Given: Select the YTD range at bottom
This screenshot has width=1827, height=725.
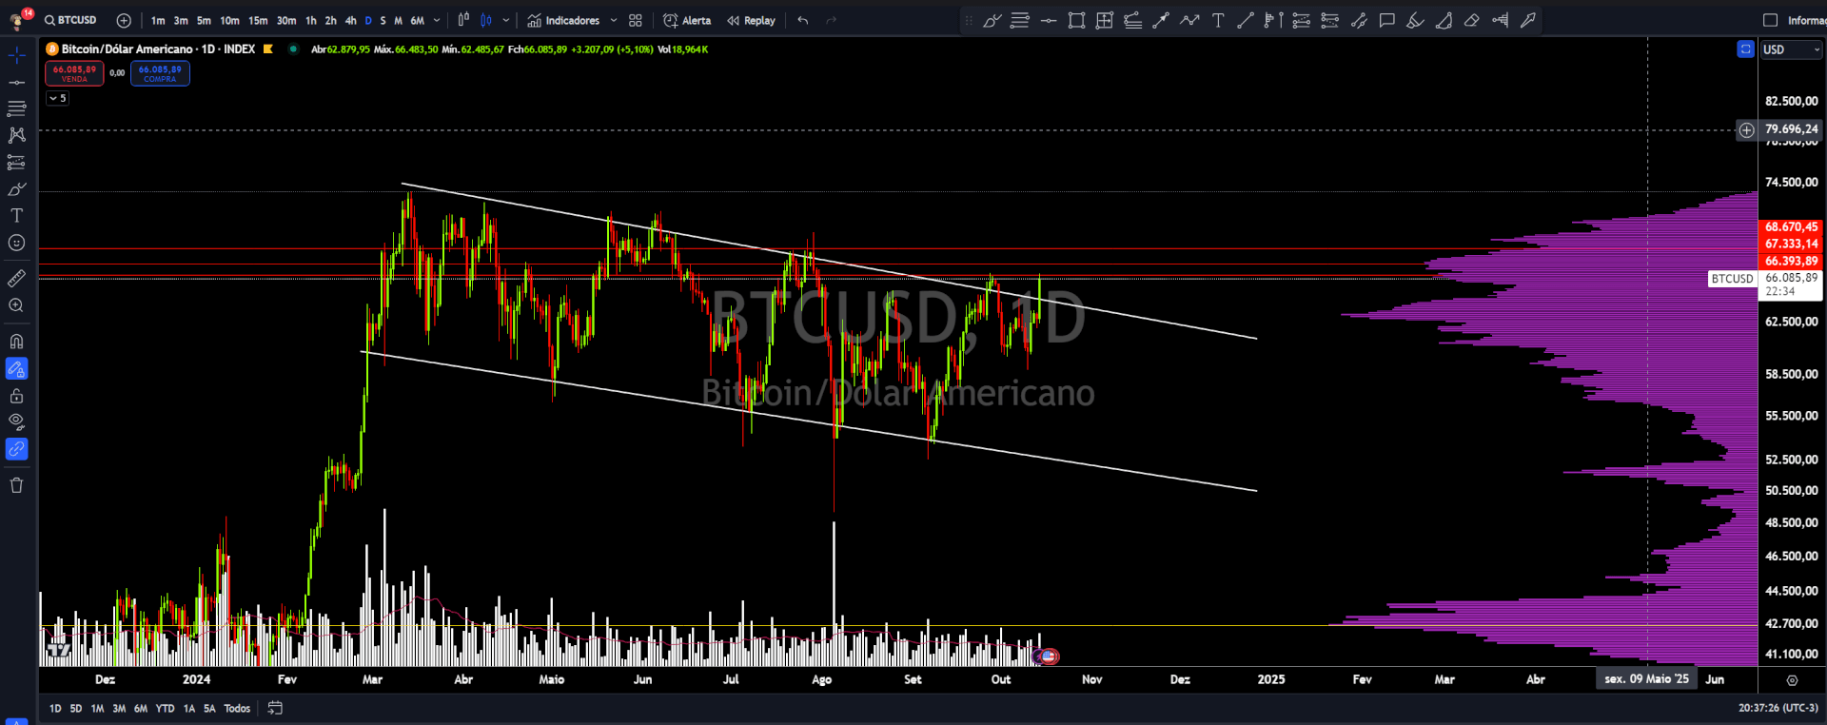Looking at the screenshot, I should pos(165,708).
